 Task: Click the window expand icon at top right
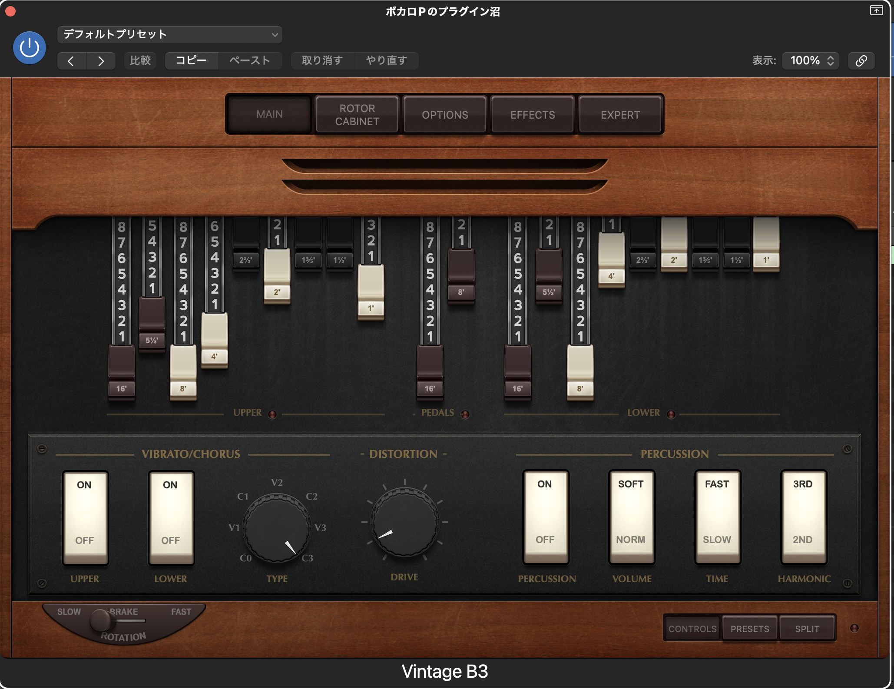tap(876, 10)
